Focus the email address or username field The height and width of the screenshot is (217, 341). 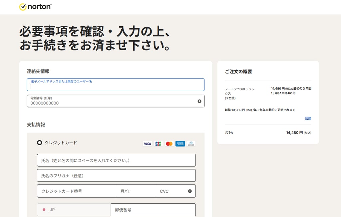coord(116,85)
